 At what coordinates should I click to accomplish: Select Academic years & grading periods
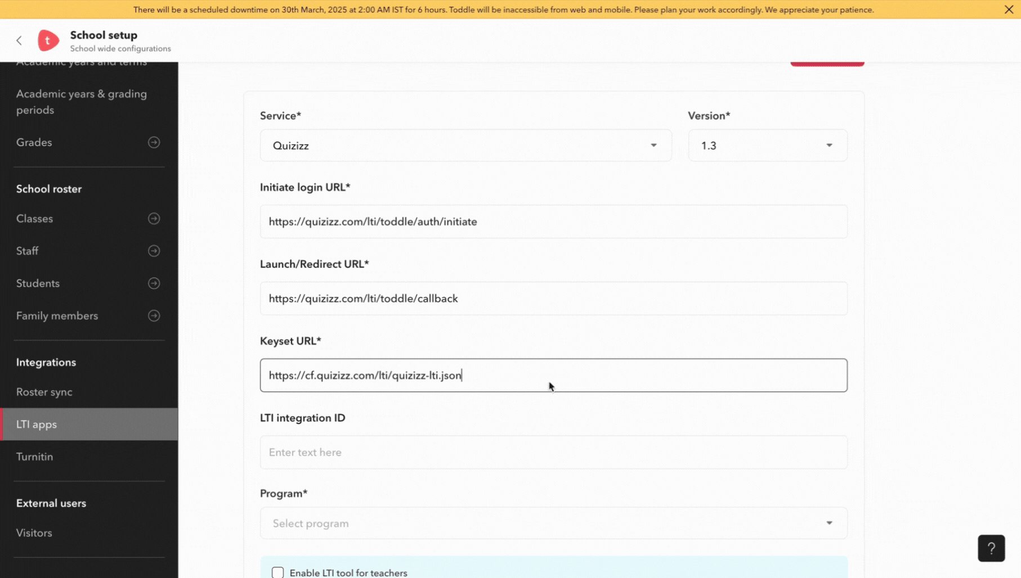point(82,102)
